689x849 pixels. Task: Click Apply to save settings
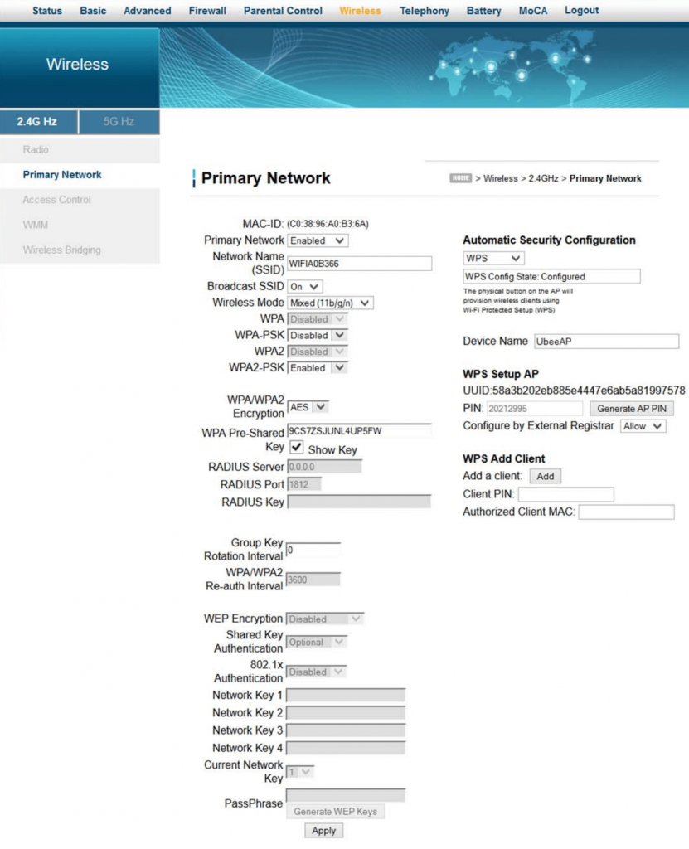[x=323, y=831]
